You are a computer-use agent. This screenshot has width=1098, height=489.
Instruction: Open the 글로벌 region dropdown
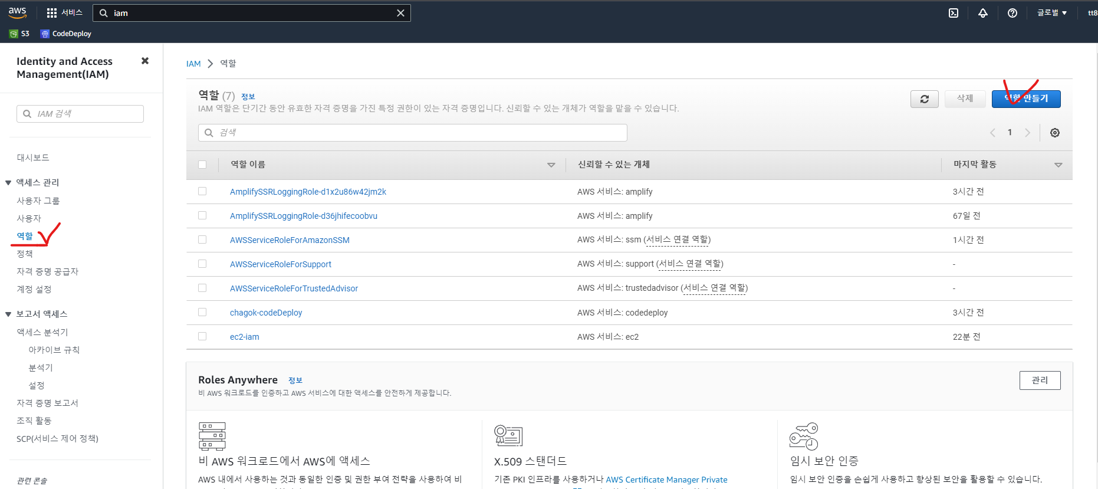click(1052, 13)
